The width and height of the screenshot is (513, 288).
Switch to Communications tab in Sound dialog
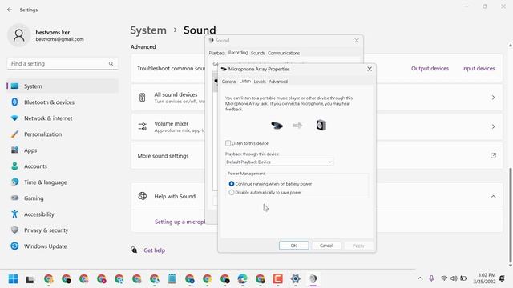click(x=284, y=53)
